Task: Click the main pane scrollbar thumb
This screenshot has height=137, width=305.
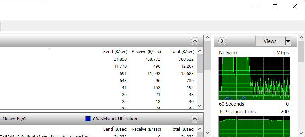Action: tap(207, 55)
